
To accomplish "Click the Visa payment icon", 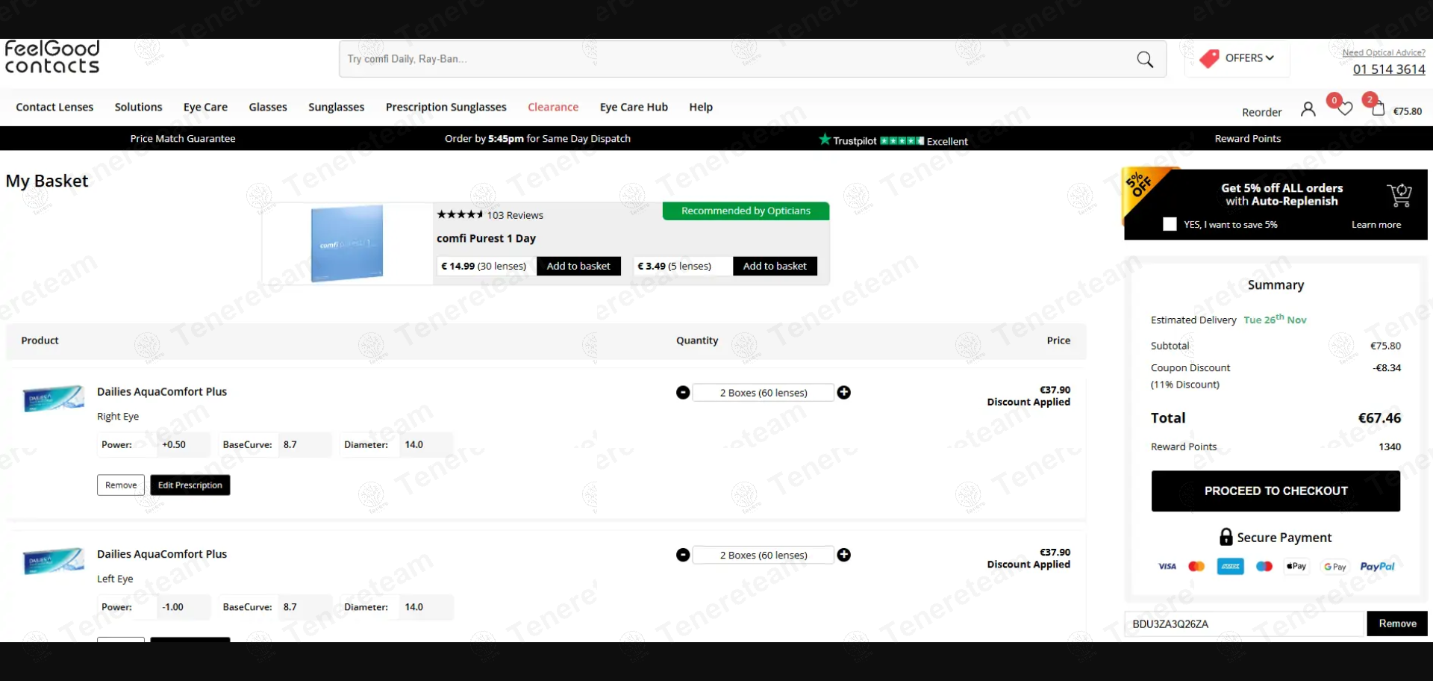I will pos(1167,567).
